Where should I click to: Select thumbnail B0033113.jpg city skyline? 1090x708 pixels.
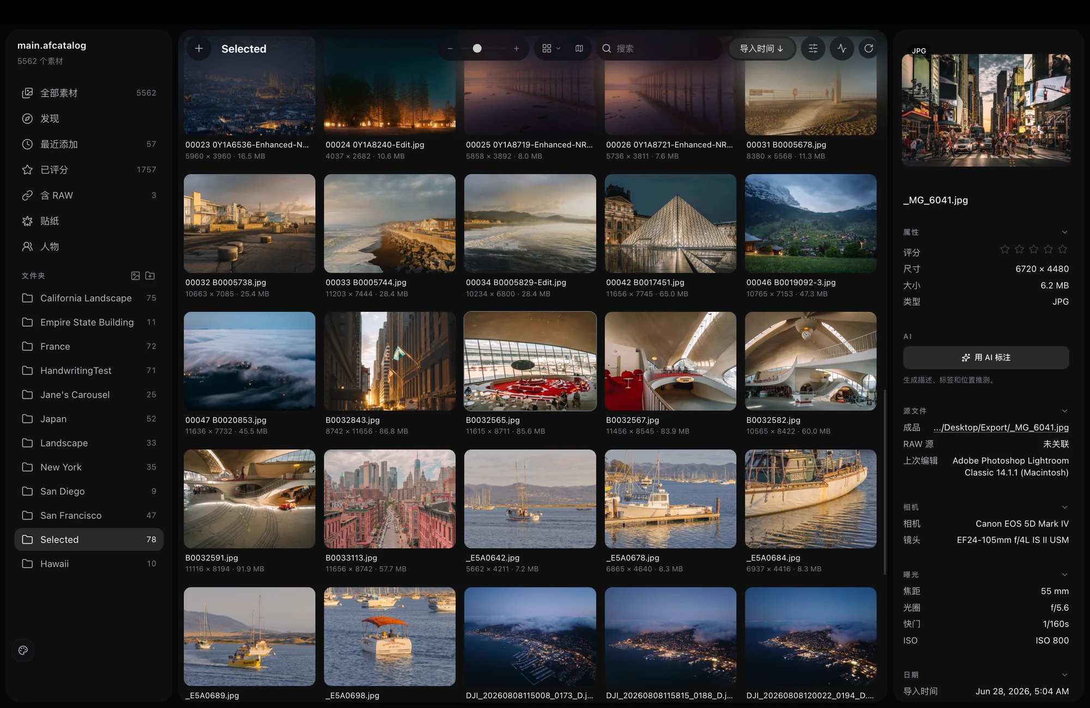pos(390,499)
